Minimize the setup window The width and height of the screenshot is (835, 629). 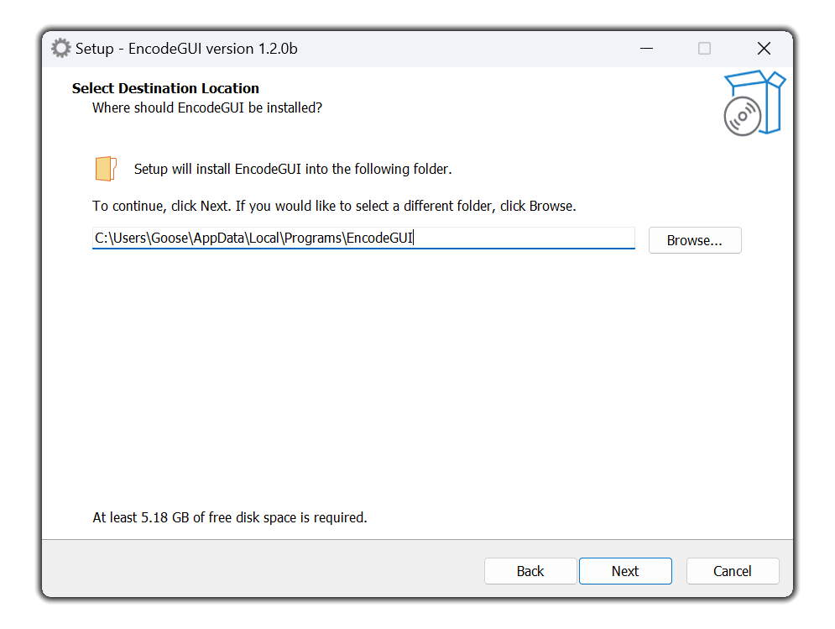[646, 49]
